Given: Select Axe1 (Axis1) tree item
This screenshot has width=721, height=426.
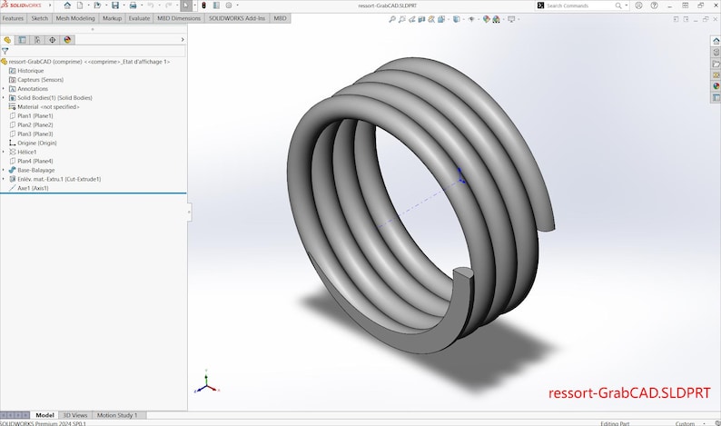Looking at the screenshot, I should (28, 188).
